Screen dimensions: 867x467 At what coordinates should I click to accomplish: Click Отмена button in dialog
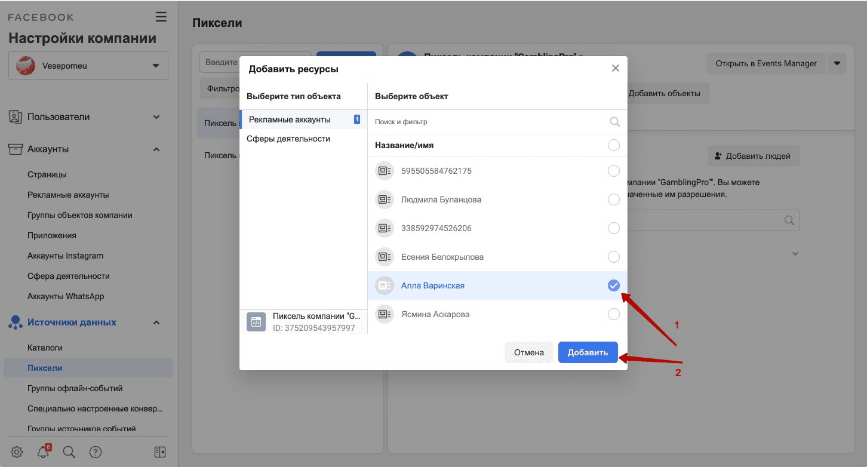click(x=529, y=352)
